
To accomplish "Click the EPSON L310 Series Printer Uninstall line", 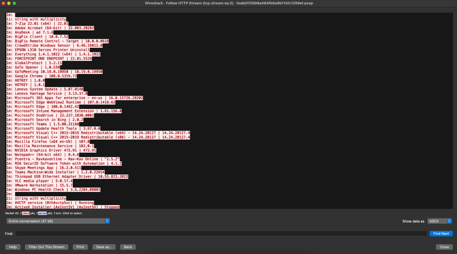I will 48,50.
